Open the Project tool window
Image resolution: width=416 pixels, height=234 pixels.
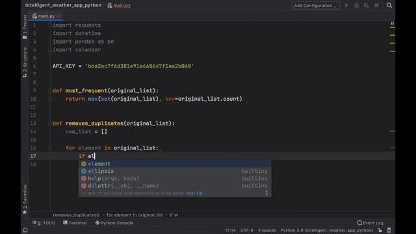pyautogui.click(x=25, y=27)
